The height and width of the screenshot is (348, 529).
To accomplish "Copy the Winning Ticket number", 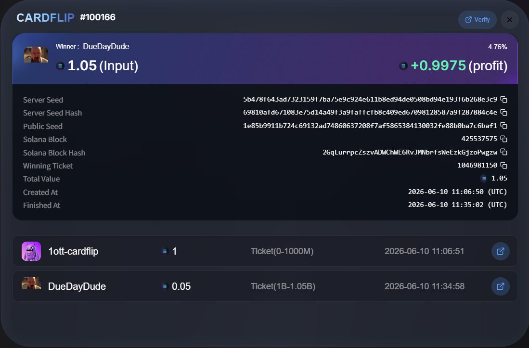I will [x=503, y=165].
